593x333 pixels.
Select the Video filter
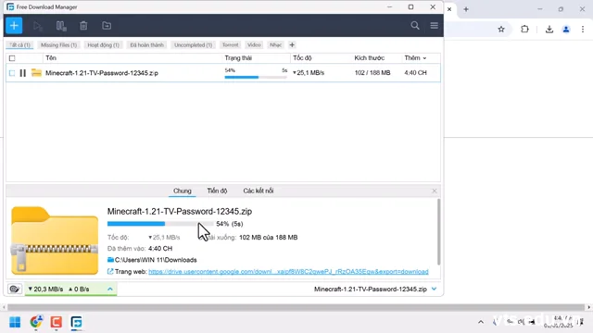click(x=254, y=45)
